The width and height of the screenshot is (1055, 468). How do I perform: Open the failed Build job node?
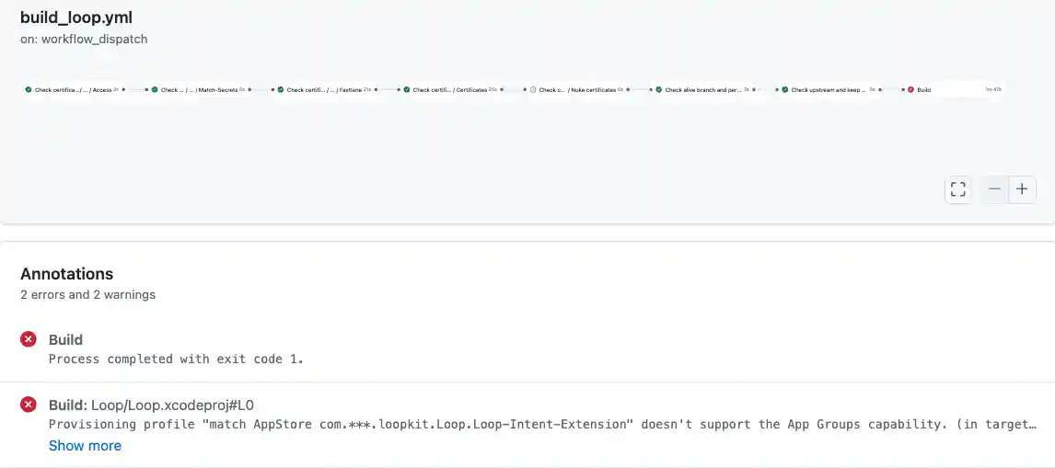[x=955, y=89]
